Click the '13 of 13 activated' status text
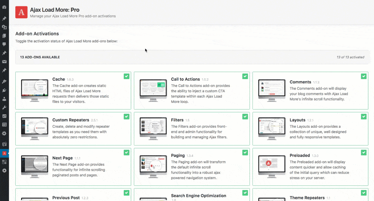The height and width of the screenshot is (201, 374). 350,57
